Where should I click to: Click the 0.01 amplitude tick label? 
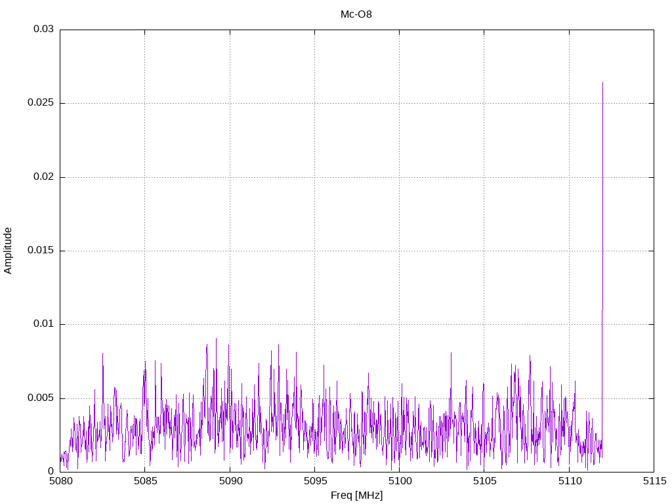[43, 324]
